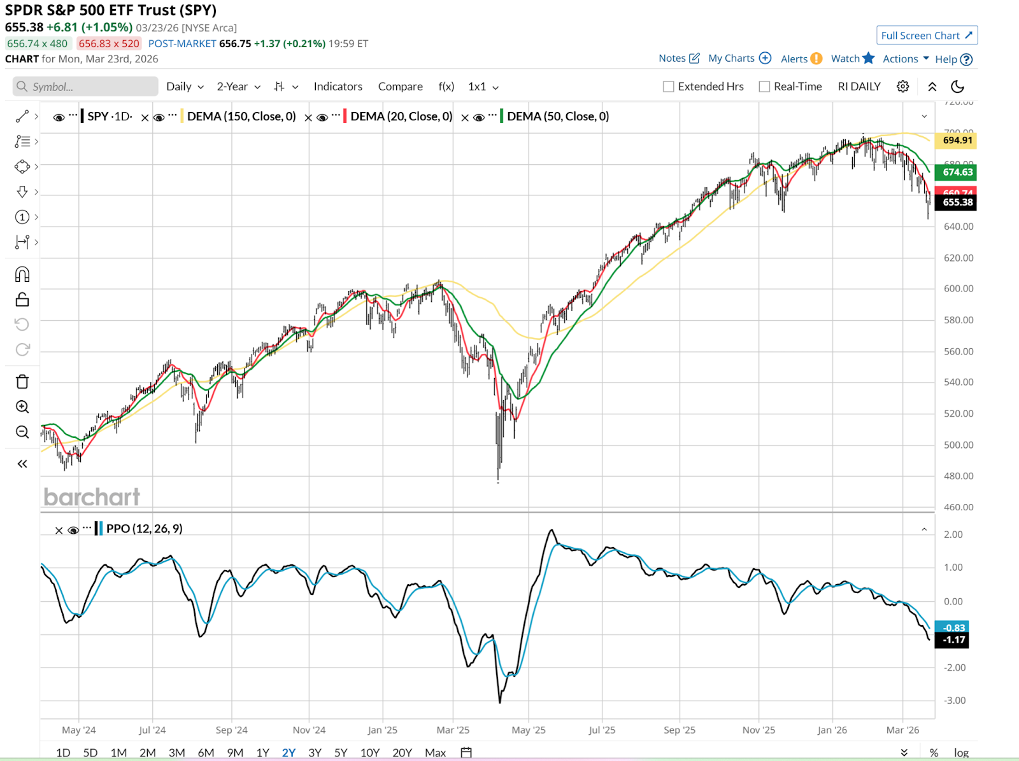Select the text list annotation tool
The height and width of the screenshot is (761, 1019).
click(22, 141)
